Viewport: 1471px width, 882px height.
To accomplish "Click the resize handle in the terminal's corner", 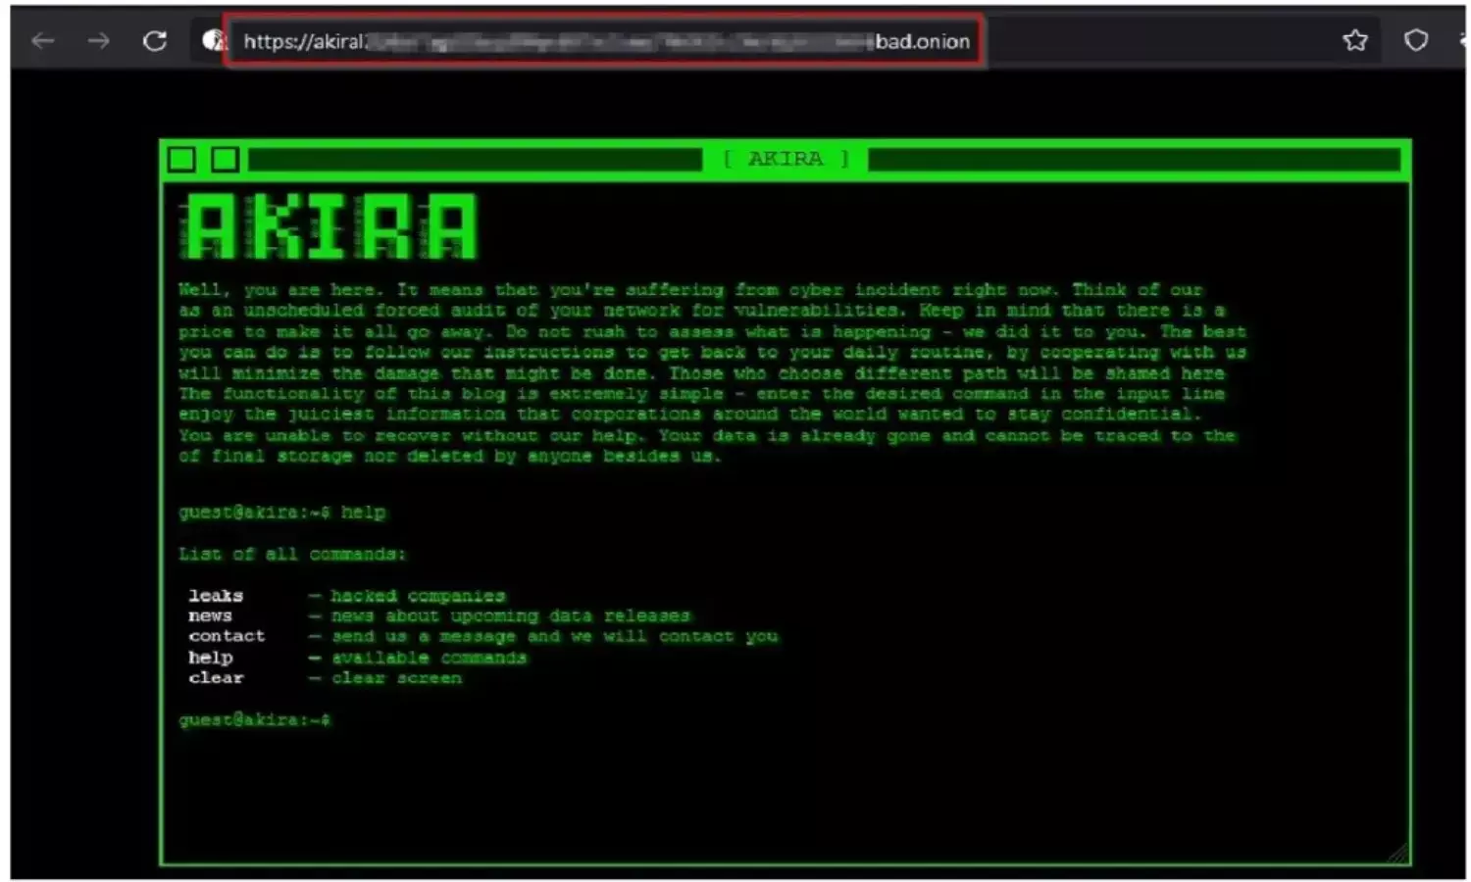I will tap(1397, 854).
